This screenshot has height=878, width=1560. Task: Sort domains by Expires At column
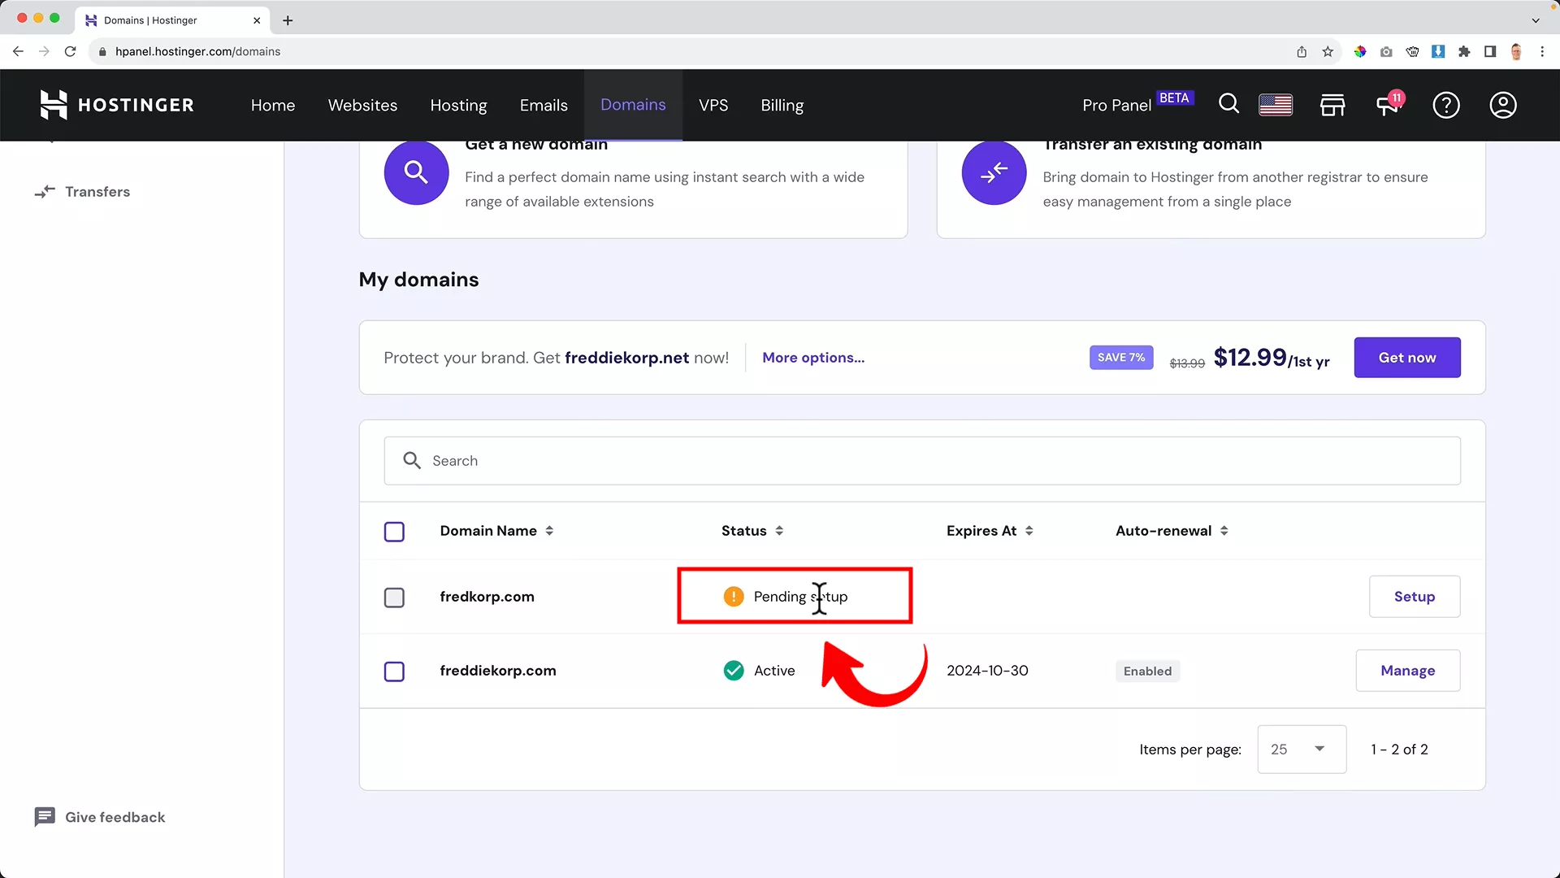pos(1030,531)
